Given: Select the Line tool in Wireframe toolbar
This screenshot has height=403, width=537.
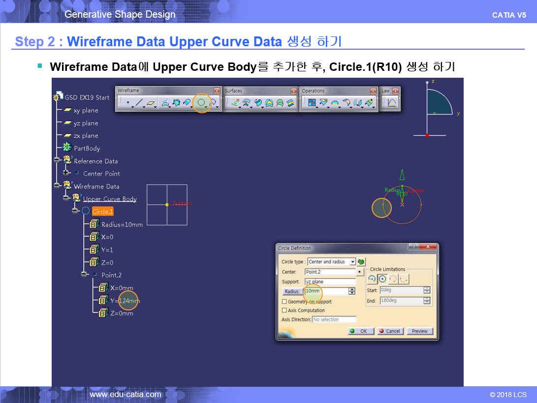Looking at the screenshot, I should [139, 102].
